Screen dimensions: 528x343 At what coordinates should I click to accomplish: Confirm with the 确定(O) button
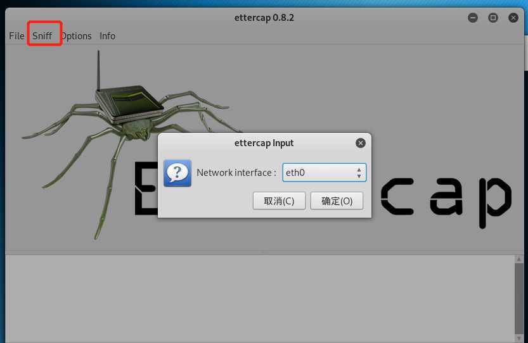coord(337,201)
